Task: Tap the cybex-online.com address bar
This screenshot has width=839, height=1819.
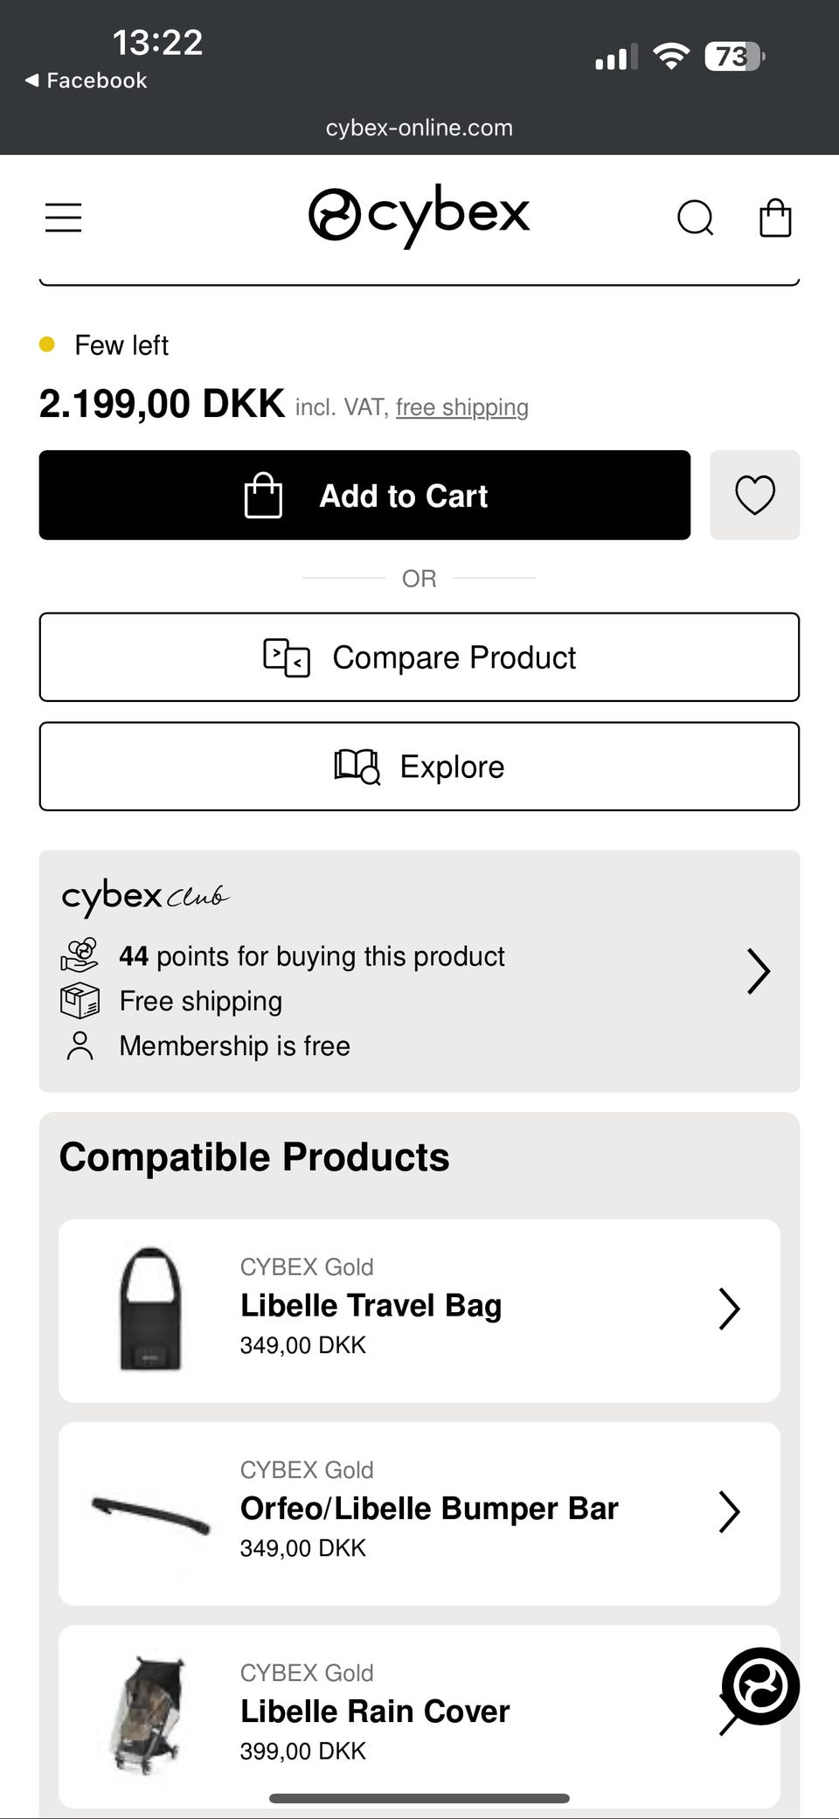Action: [x=419, y=128]
